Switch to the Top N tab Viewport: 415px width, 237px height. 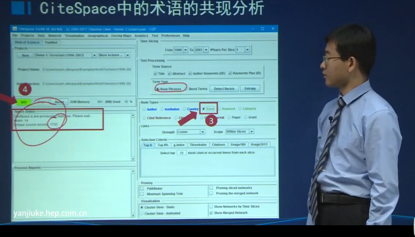[x=148, y=145]
